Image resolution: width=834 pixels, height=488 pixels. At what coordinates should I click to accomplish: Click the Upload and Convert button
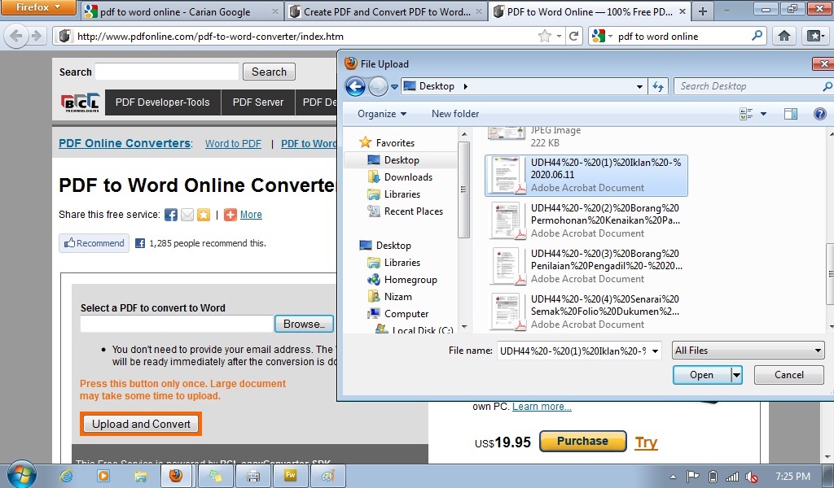click(141, 424)
